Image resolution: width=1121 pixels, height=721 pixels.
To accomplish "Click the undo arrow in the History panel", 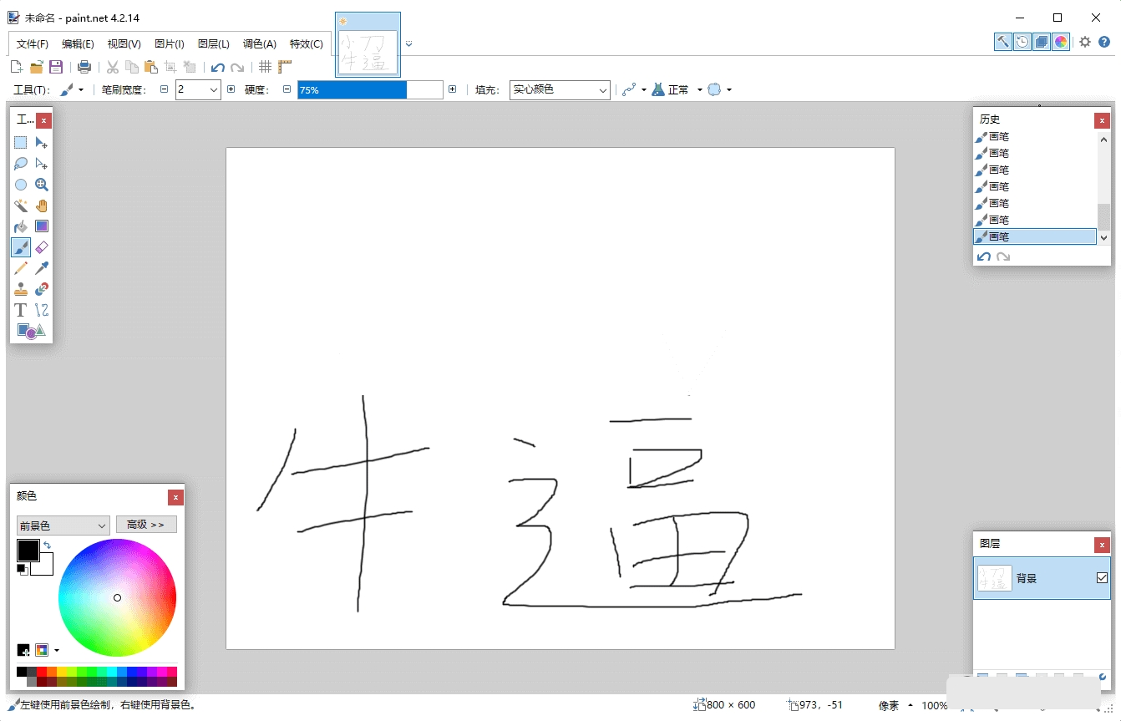I will 984,256.
